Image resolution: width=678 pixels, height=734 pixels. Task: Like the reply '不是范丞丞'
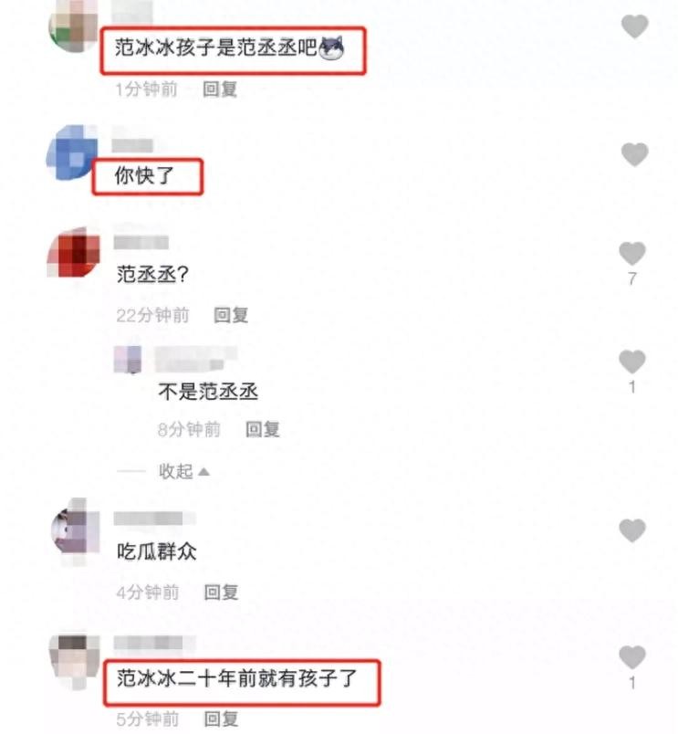632,362
